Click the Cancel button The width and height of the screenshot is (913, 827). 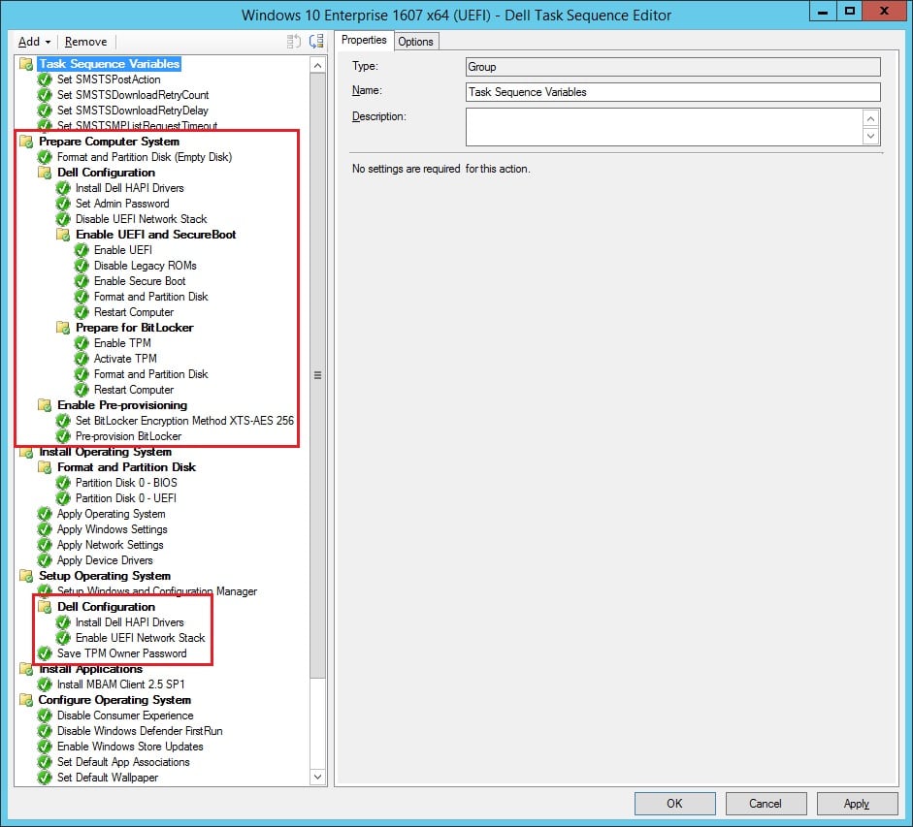766,804
